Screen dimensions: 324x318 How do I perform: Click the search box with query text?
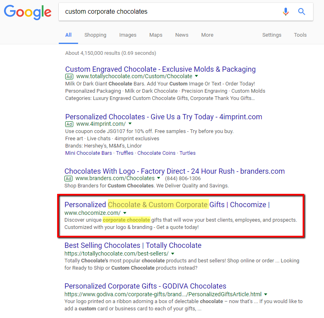186,12
